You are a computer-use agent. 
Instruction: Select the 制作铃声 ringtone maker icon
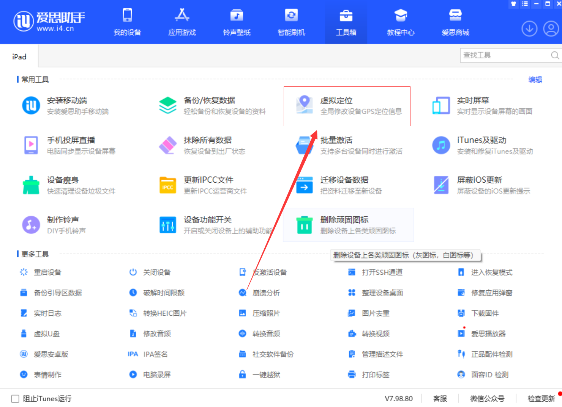[x=31, y=225]
